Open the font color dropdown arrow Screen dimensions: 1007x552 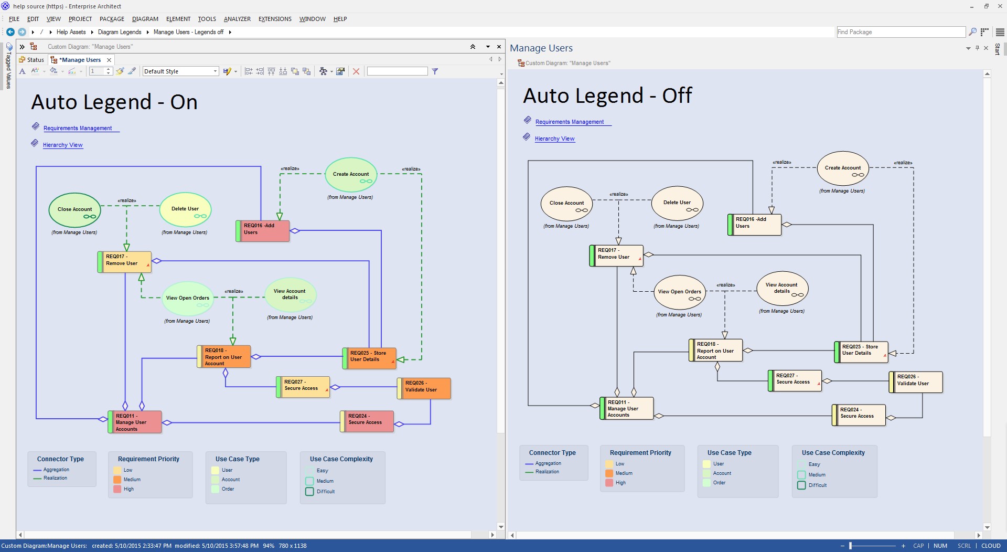[44, 71]
